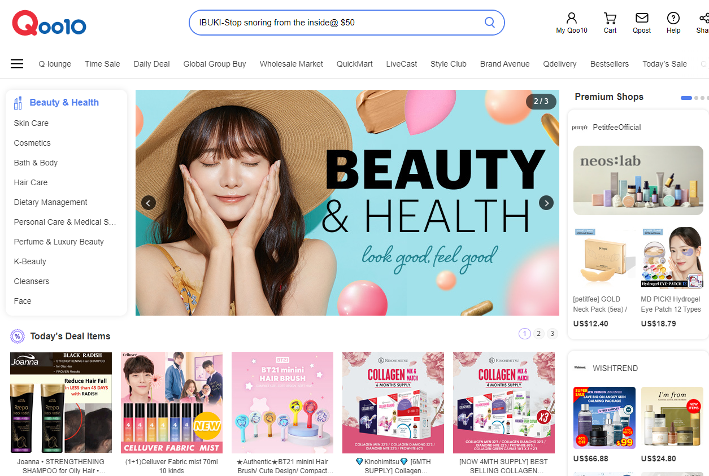This screenshot has height=476, width=709.
Task: Open My Qoo10 account icon
Action: [x=572, y=19]
